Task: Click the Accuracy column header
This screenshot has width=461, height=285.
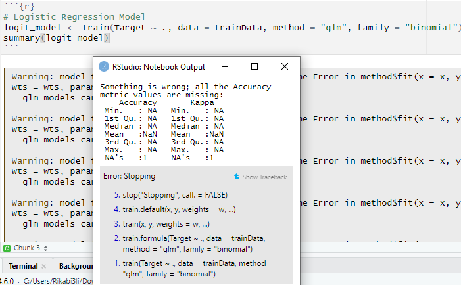Action: click(x=138, y=102)
